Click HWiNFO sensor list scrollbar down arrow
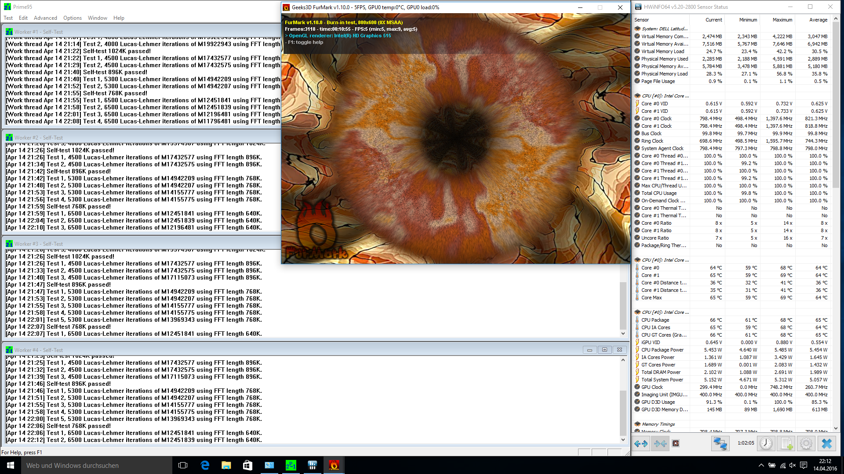The height and width of the screenshot is (474, 844). 836,428
